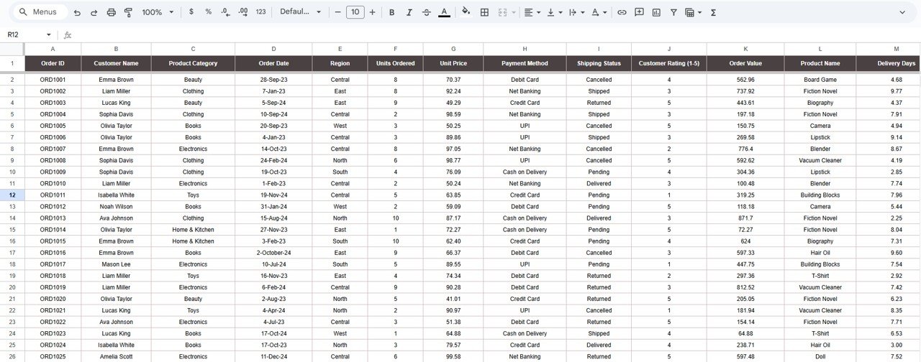Select column M header
921x362 pixels.
[x=896, y=49]
